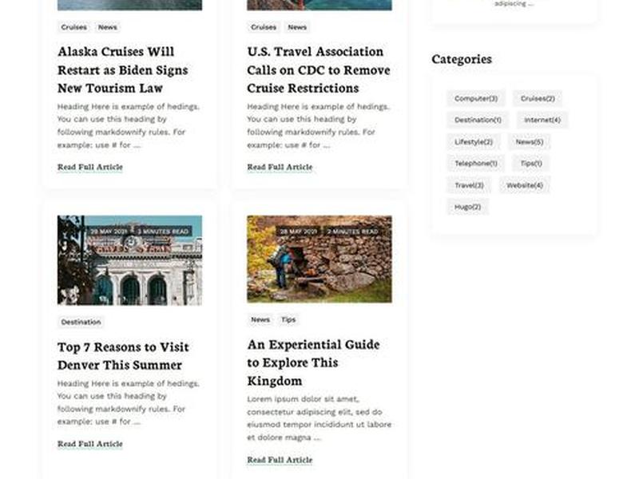
Task: Select the Cruises tag on Alaska Cruises post
Action: pos(73,27)
